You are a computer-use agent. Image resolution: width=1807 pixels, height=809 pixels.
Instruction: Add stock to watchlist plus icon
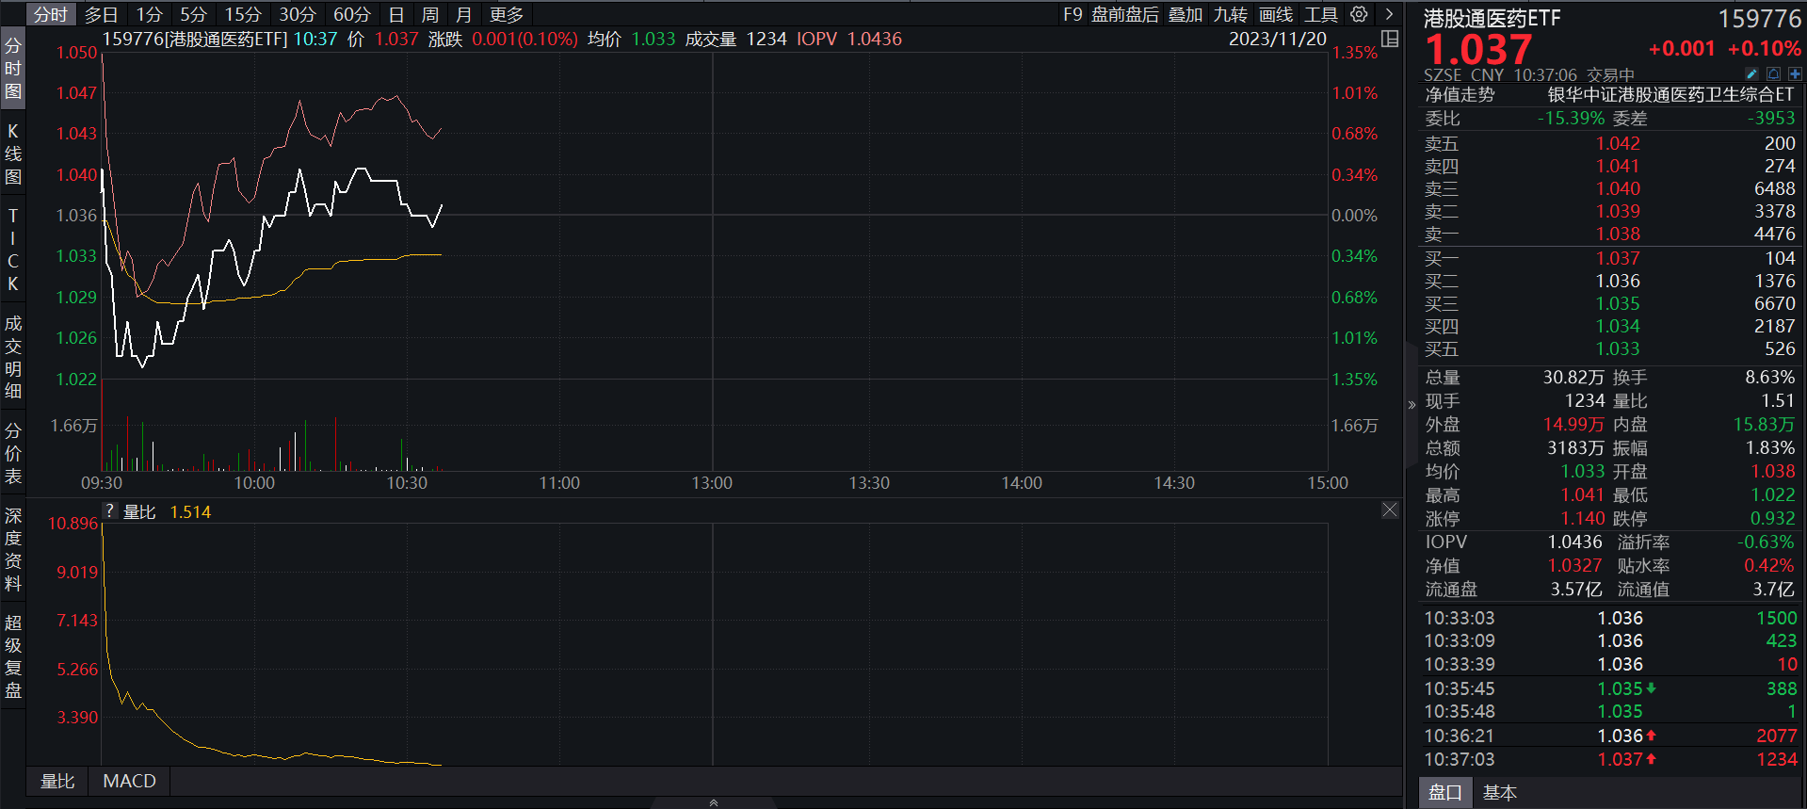[x=1795, y=73]
